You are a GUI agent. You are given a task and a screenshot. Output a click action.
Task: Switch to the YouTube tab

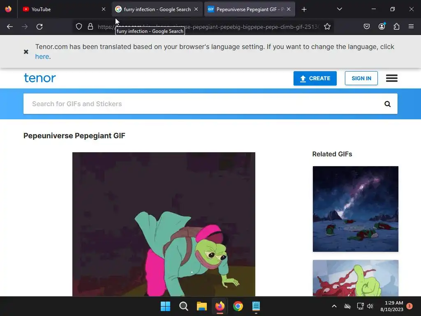(x=65, y=9)
